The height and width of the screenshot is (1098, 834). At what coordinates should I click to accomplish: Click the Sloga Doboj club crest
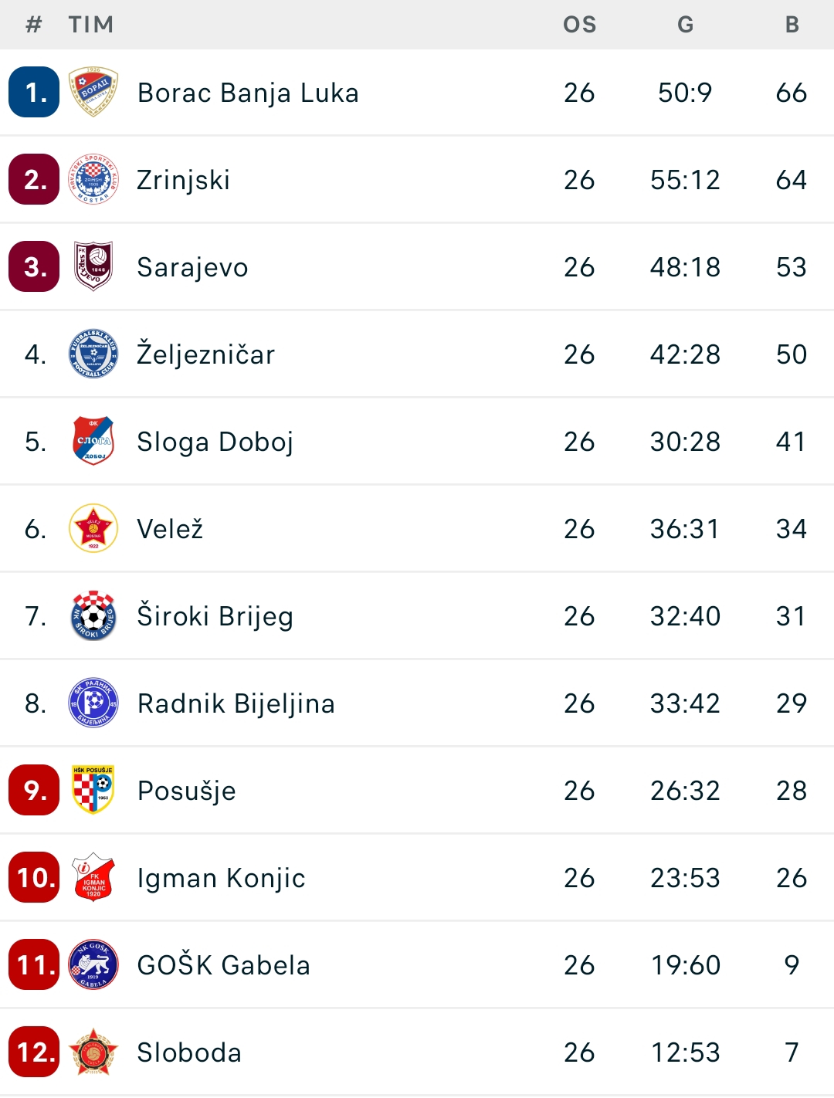93,441
